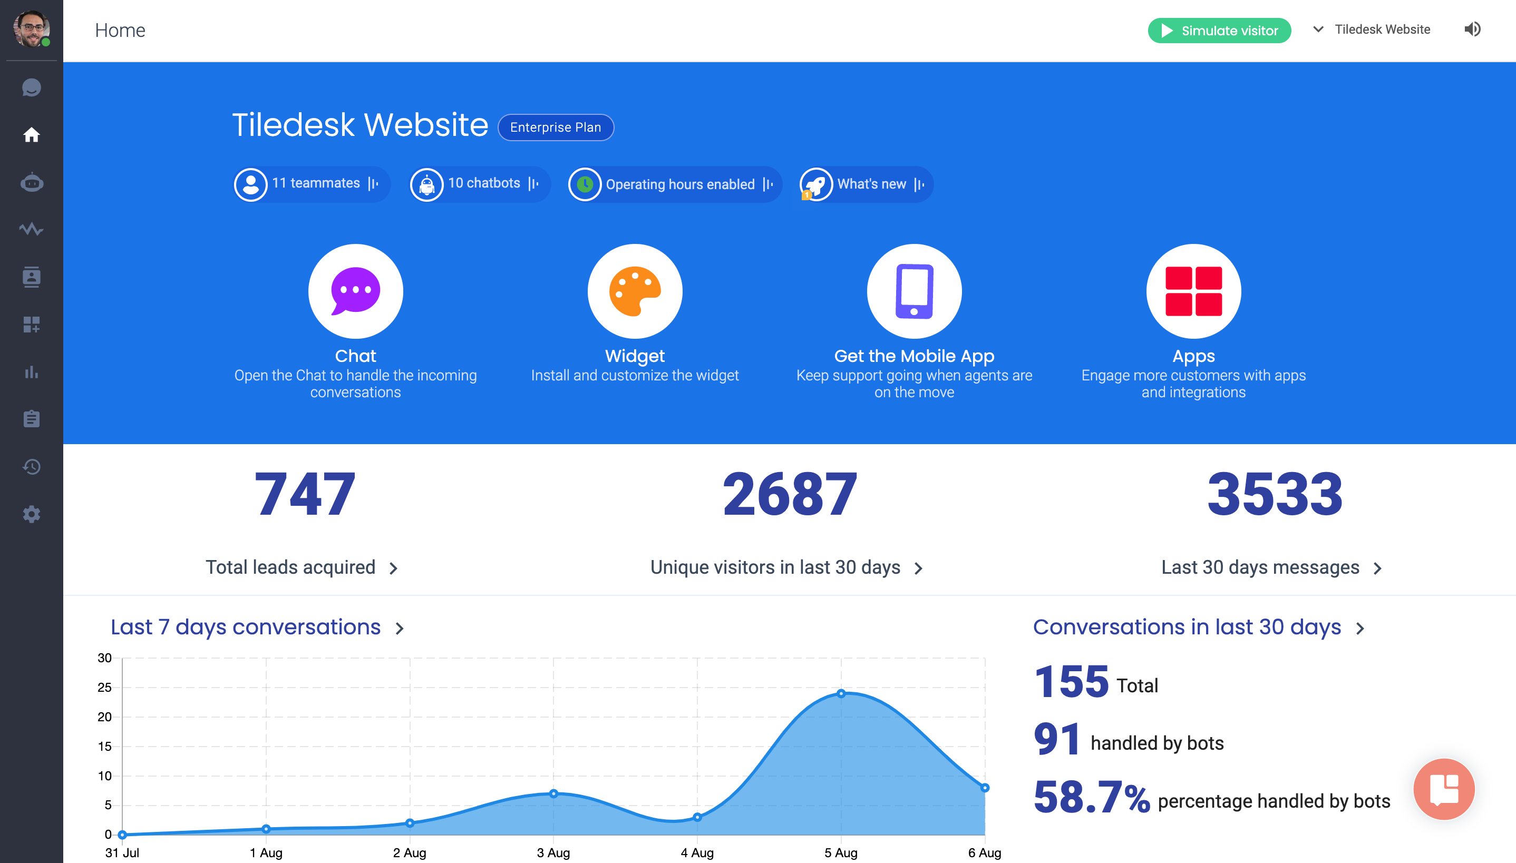Go to Home icon in sidebar
Image resolution: width=1516 pixels, height=863 pixels.
click(32, 135)
